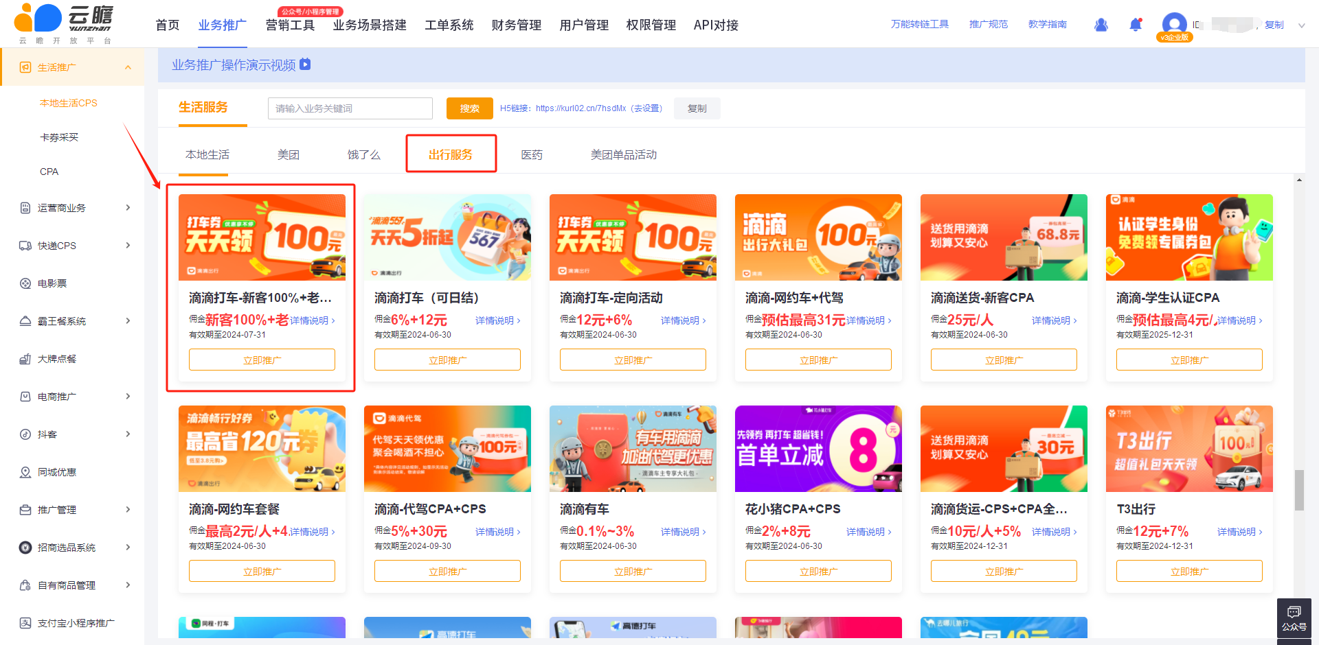This screenshot has width=1319, height=645.
Task: Switch to the 美团 tab
Action: click(289, 155)
